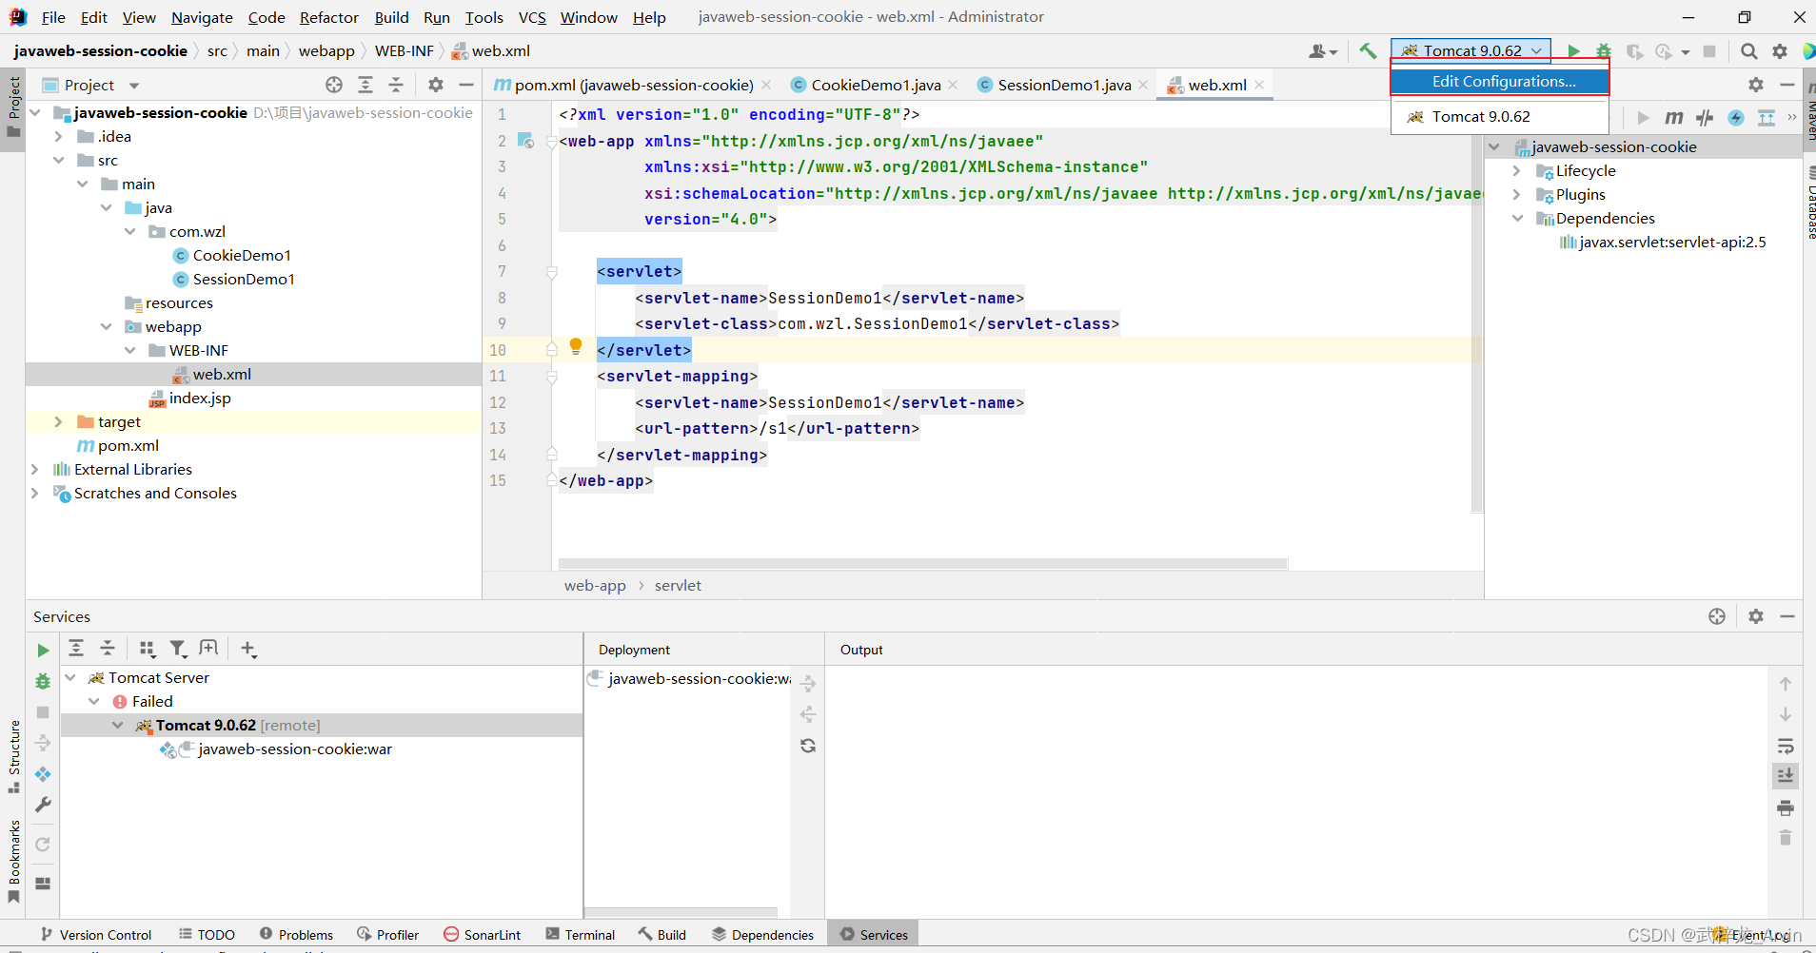The width and height of the screenshot is (1816, 953).
Task: Open the VCS menu
Action: [532, 17]
